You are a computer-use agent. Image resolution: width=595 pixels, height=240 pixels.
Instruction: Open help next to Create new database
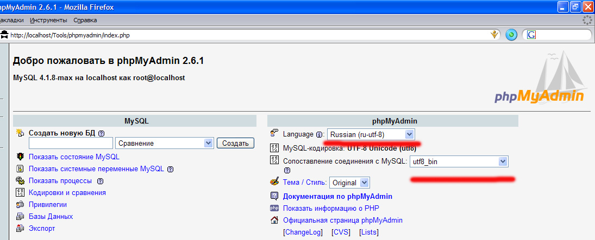[x=101, y=133]
